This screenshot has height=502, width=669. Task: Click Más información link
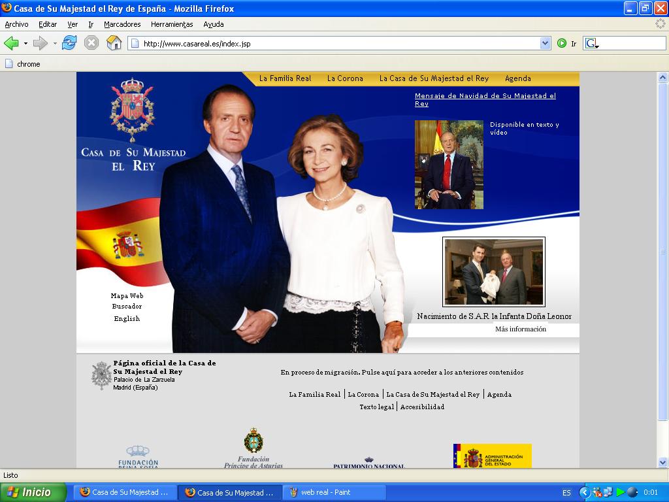(x=521, y=329)
